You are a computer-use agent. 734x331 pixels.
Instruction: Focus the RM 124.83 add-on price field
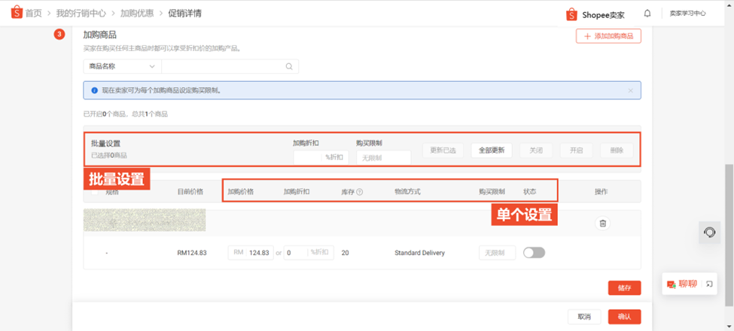(251, 253)
